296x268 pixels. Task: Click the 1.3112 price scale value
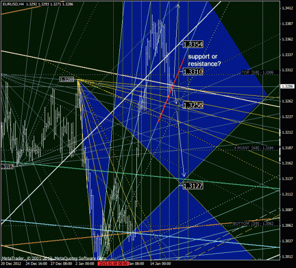[x=287, y=194]
